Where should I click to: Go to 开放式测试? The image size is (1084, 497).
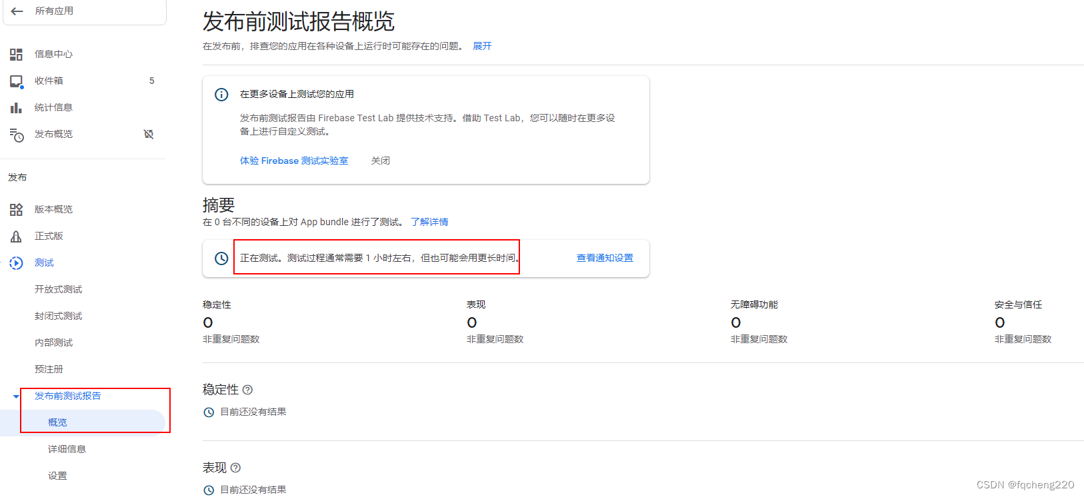pyautogui.click(x=58, y=289)
